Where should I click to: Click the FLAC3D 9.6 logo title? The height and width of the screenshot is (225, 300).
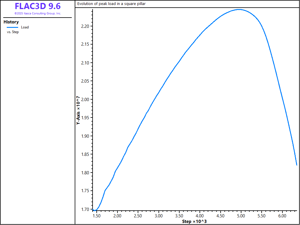(37, 6)
